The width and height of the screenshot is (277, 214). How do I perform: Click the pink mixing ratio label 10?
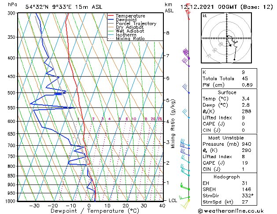pyautogui.click(x=134, y=119)
